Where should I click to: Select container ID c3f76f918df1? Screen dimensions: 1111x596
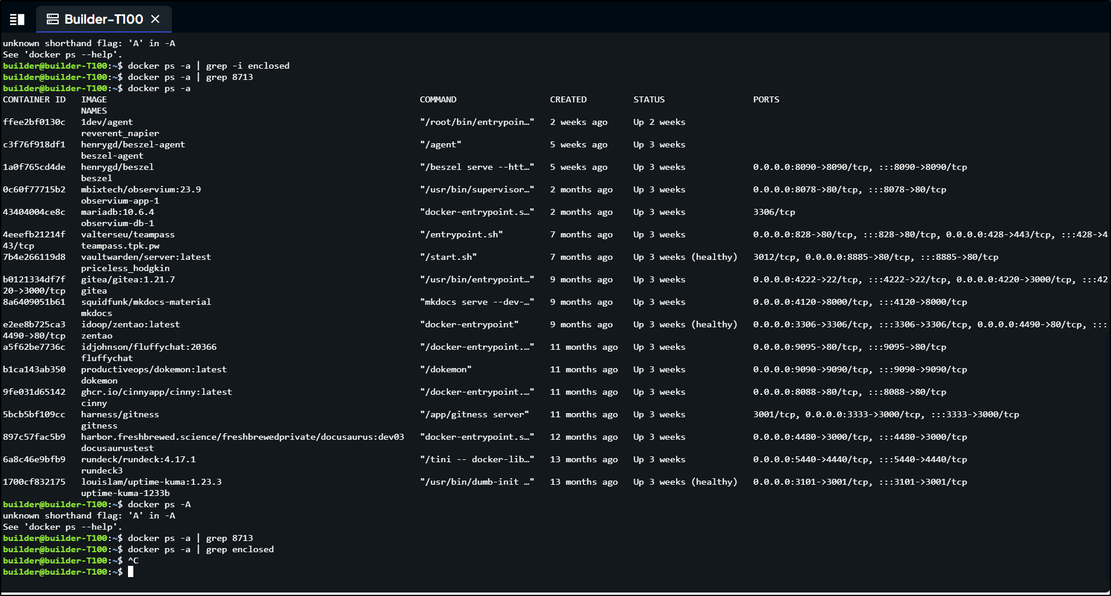34,144
